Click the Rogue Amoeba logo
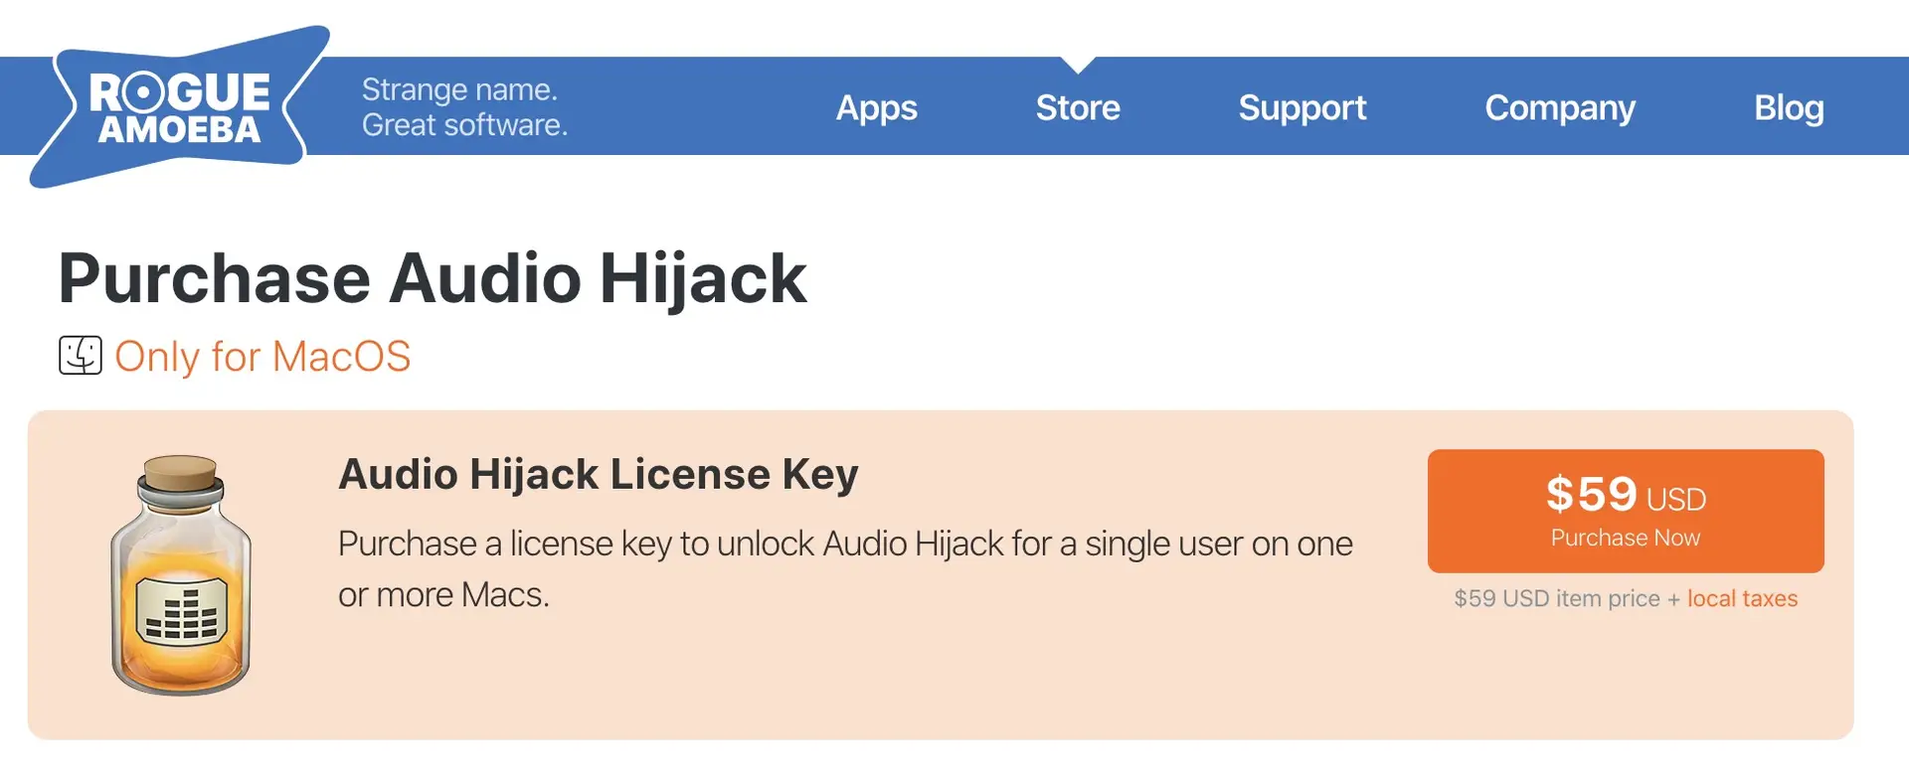 [179, 104]
